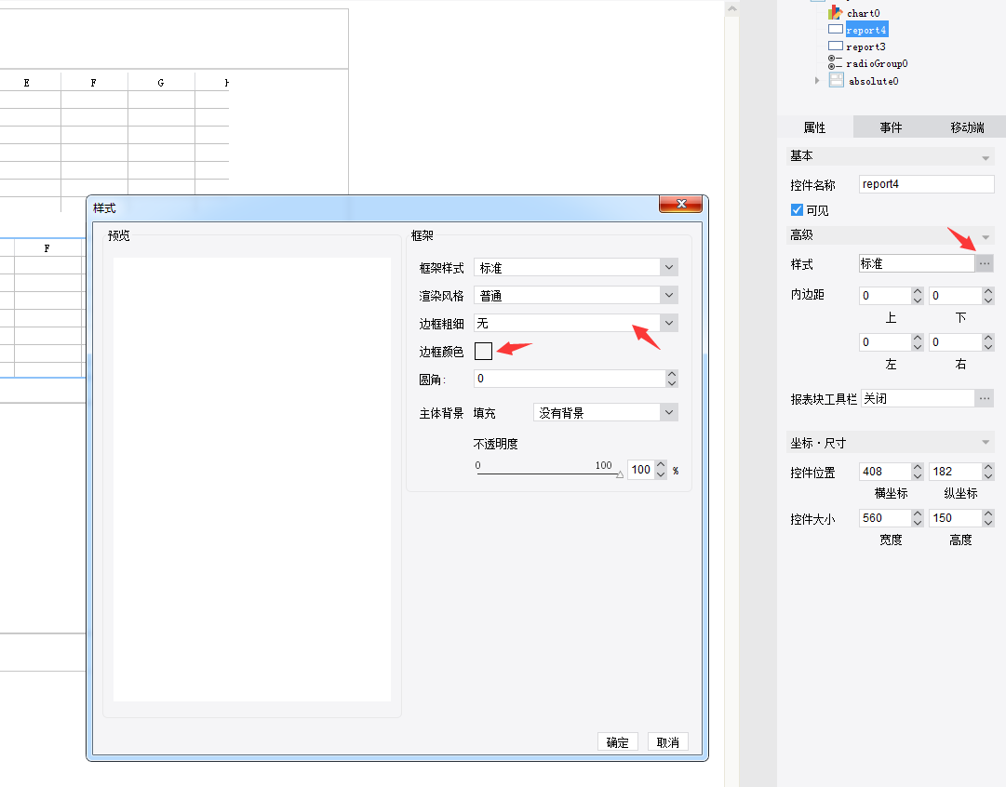
Task: Switch to the 属性 tab
Action: click(x=815, y=127)
